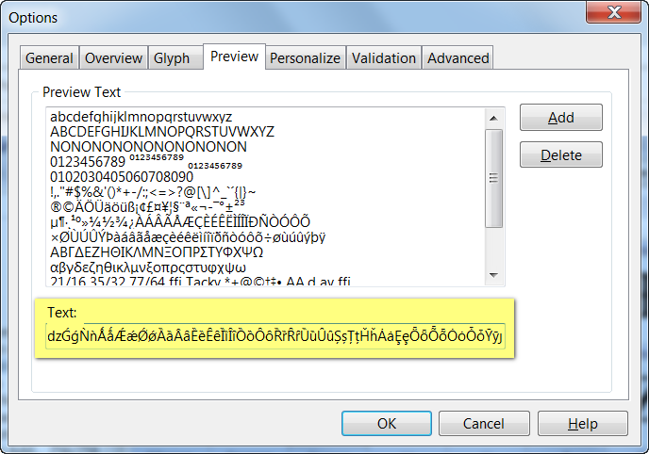Click Cancel to discard changes
Image resolution: width=649 pixels, height=454 pixels.
[484, 424]
